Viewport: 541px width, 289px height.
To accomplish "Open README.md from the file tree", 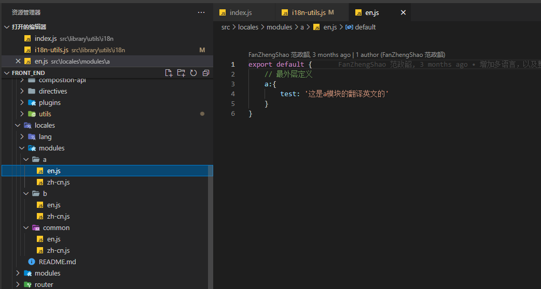I will tap(57, 262).
